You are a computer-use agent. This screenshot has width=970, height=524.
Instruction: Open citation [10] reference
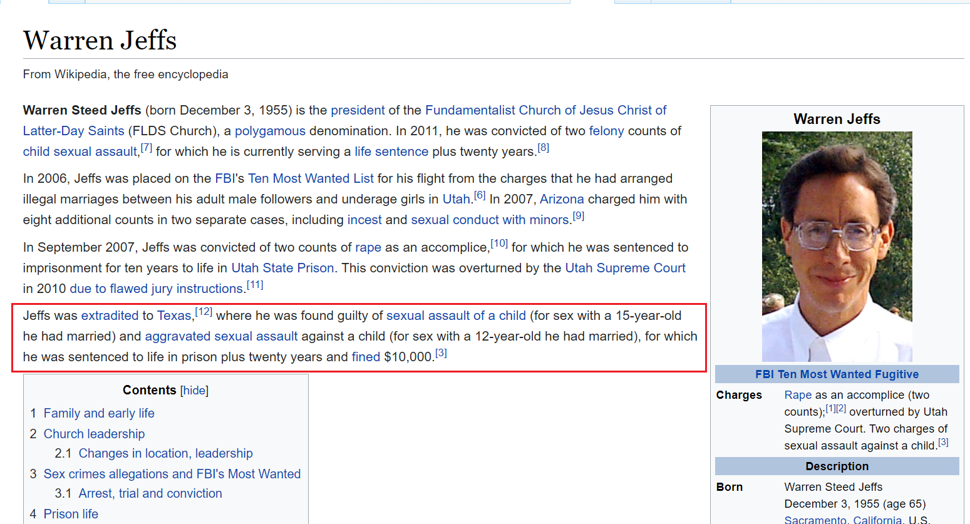[499, 244]
